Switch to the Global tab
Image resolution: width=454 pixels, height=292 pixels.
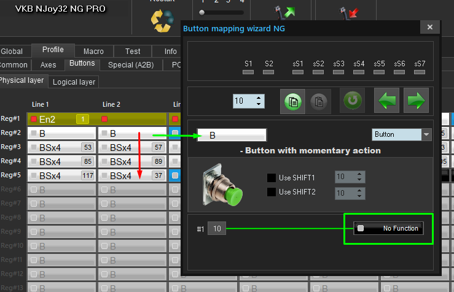coord(12,52)
